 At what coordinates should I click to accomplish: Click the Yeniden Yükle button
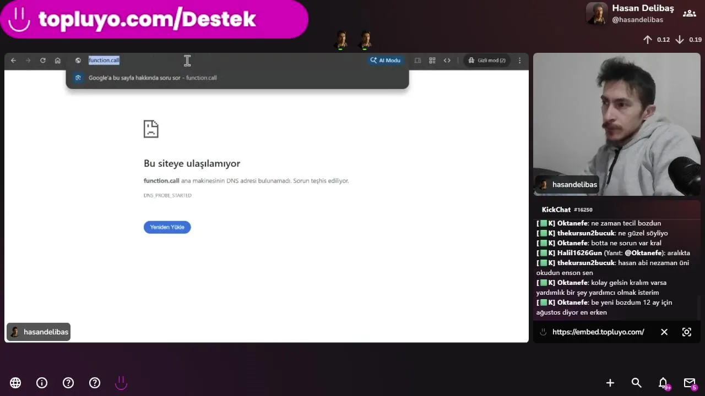click(x=167, y=227)
